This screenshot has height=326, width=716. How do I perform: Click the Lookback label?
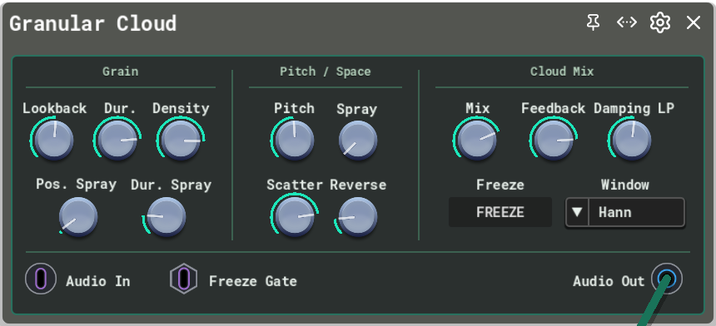(x=54, y=108)
